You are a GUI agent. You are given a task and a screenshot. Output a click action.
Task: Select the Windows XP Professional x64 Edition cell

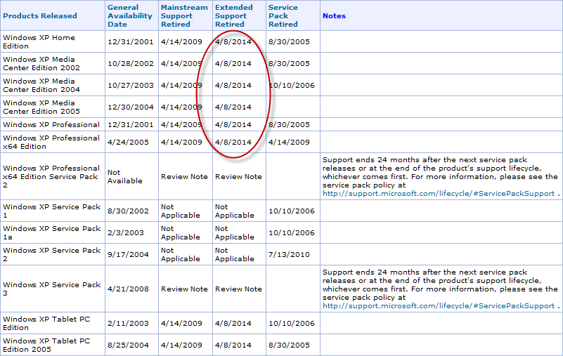(x=51, y=142)
